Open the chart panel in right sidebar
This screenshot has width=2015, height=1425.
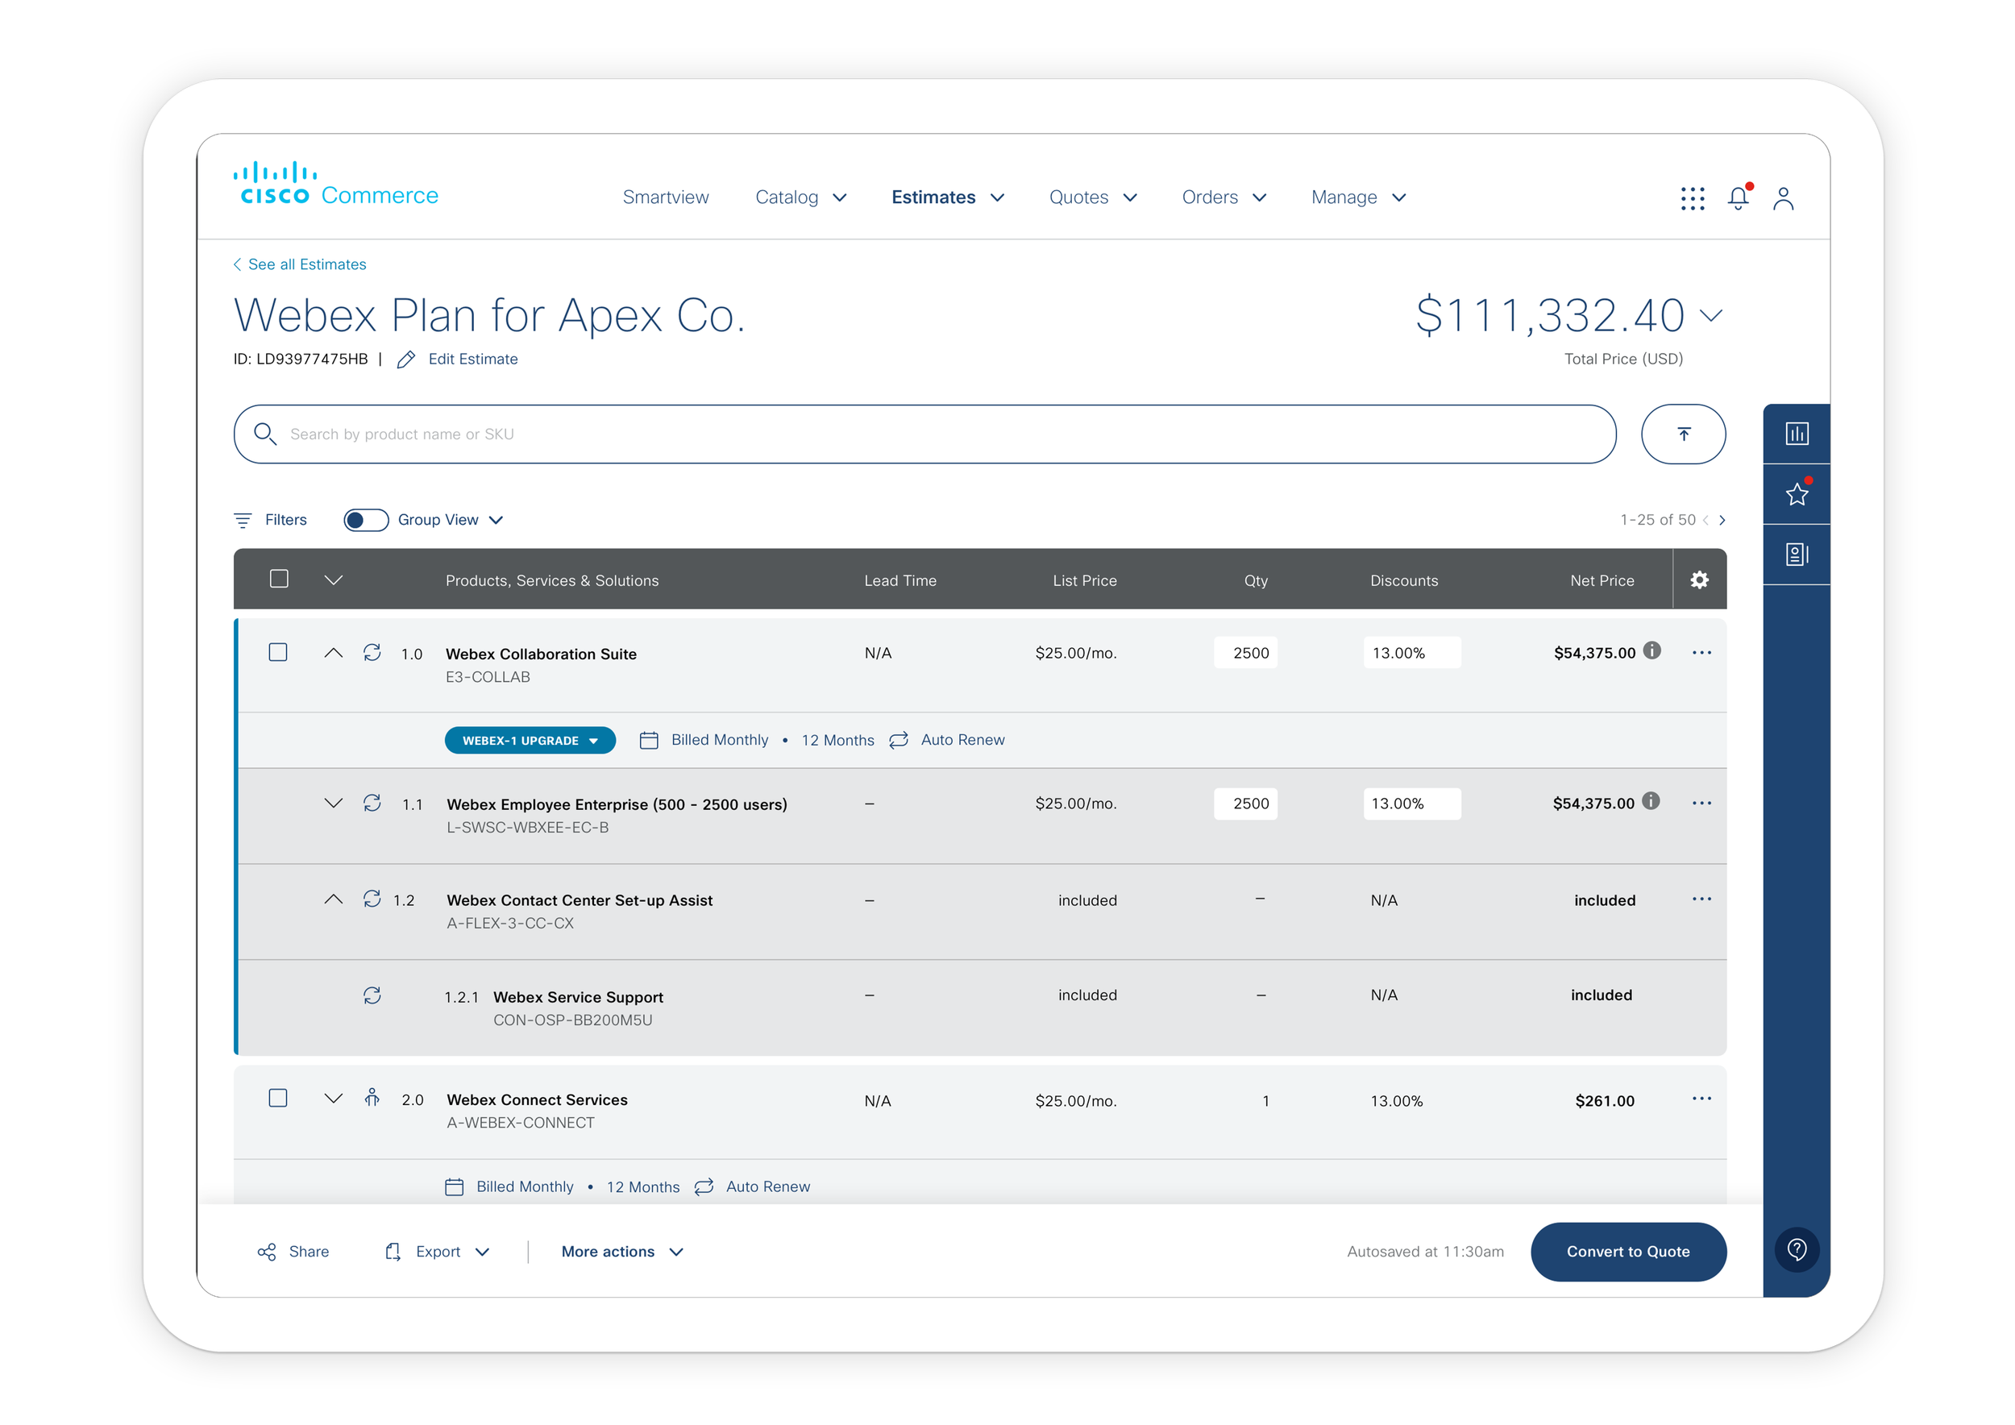point(1797,434)
